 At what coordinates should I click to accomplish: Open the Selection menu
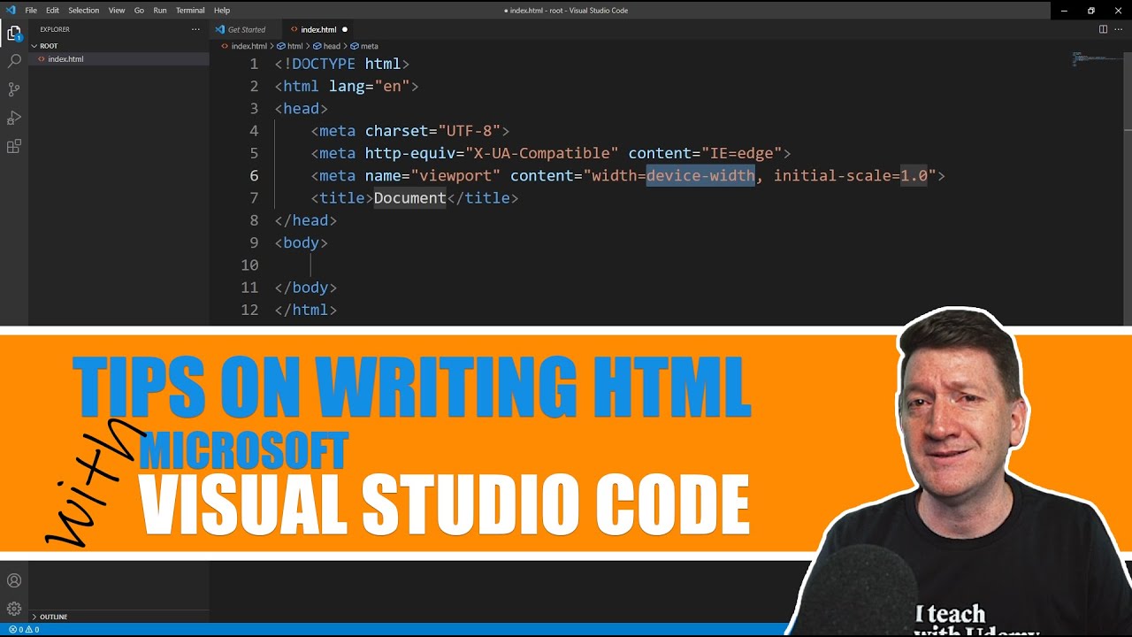pyautogui.click(x=84, y=10)
